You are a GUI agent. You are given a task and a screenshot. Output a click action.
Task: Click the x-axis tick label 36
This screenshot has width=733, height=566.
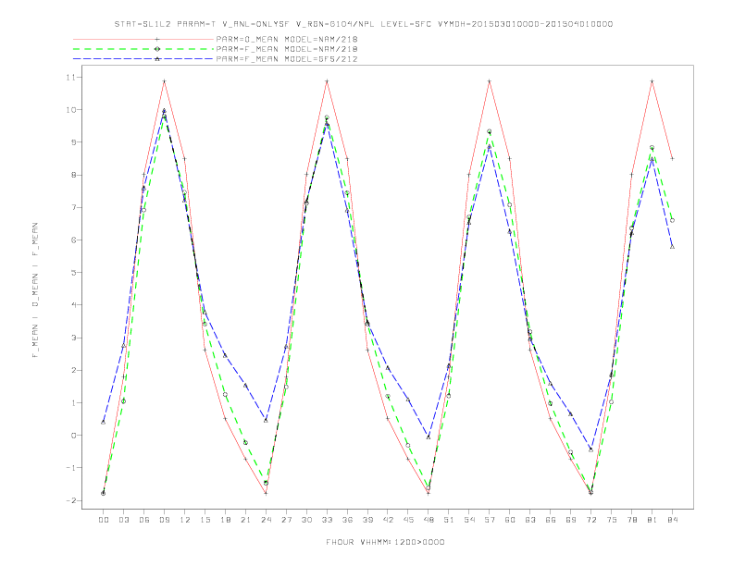[x=347, y=520]
